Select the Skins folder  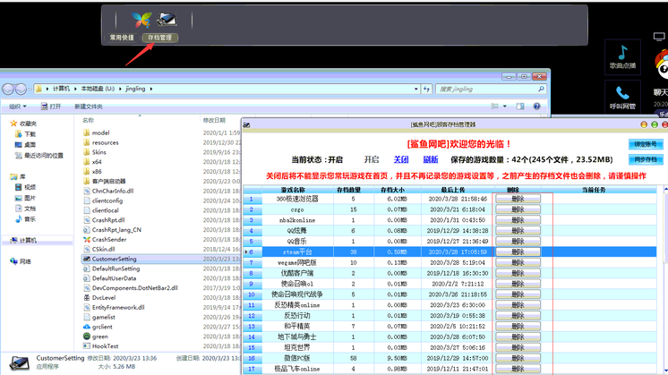click(98, 152)
